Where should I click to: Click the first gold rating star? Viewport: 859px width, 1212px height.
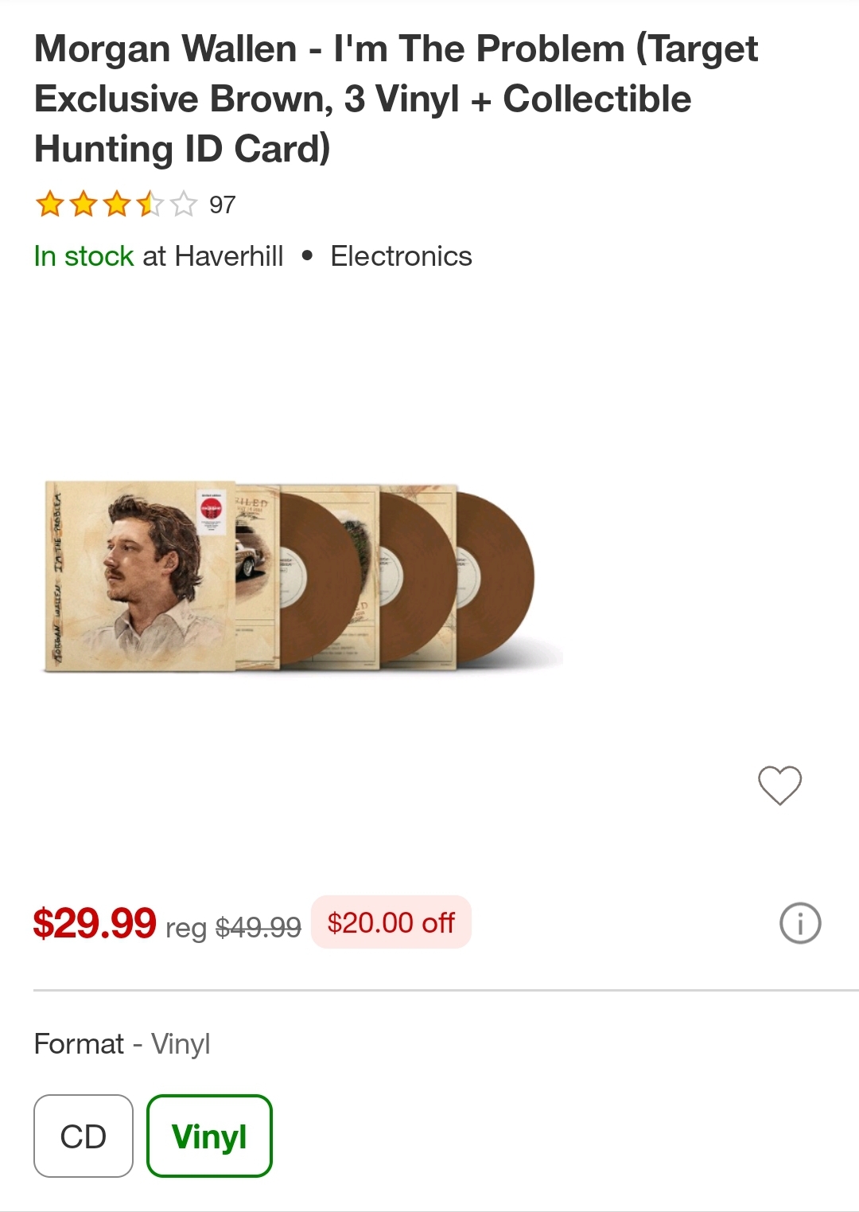coord(49,205)
